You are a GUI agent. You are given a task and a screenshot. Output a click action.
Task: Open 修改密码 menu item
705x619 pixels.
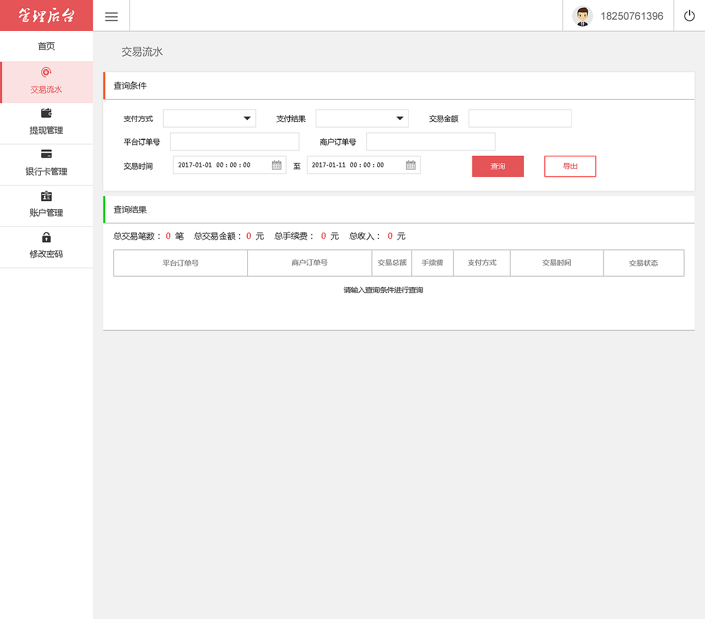click(46, 247)
